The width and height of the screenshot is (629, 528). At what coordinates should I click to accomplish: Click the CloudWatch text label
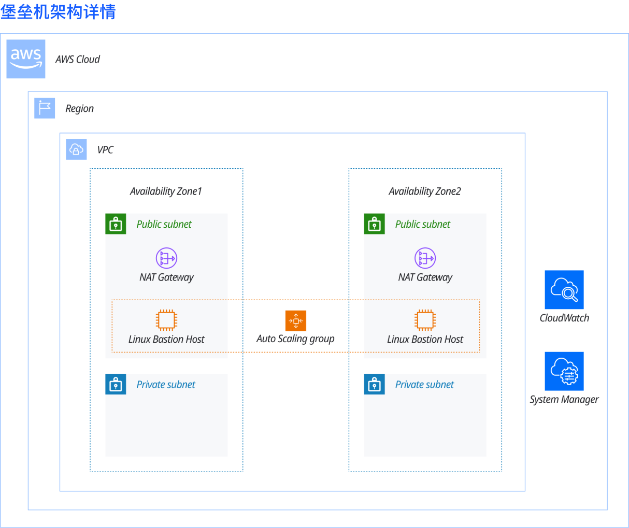pos(564,318)
